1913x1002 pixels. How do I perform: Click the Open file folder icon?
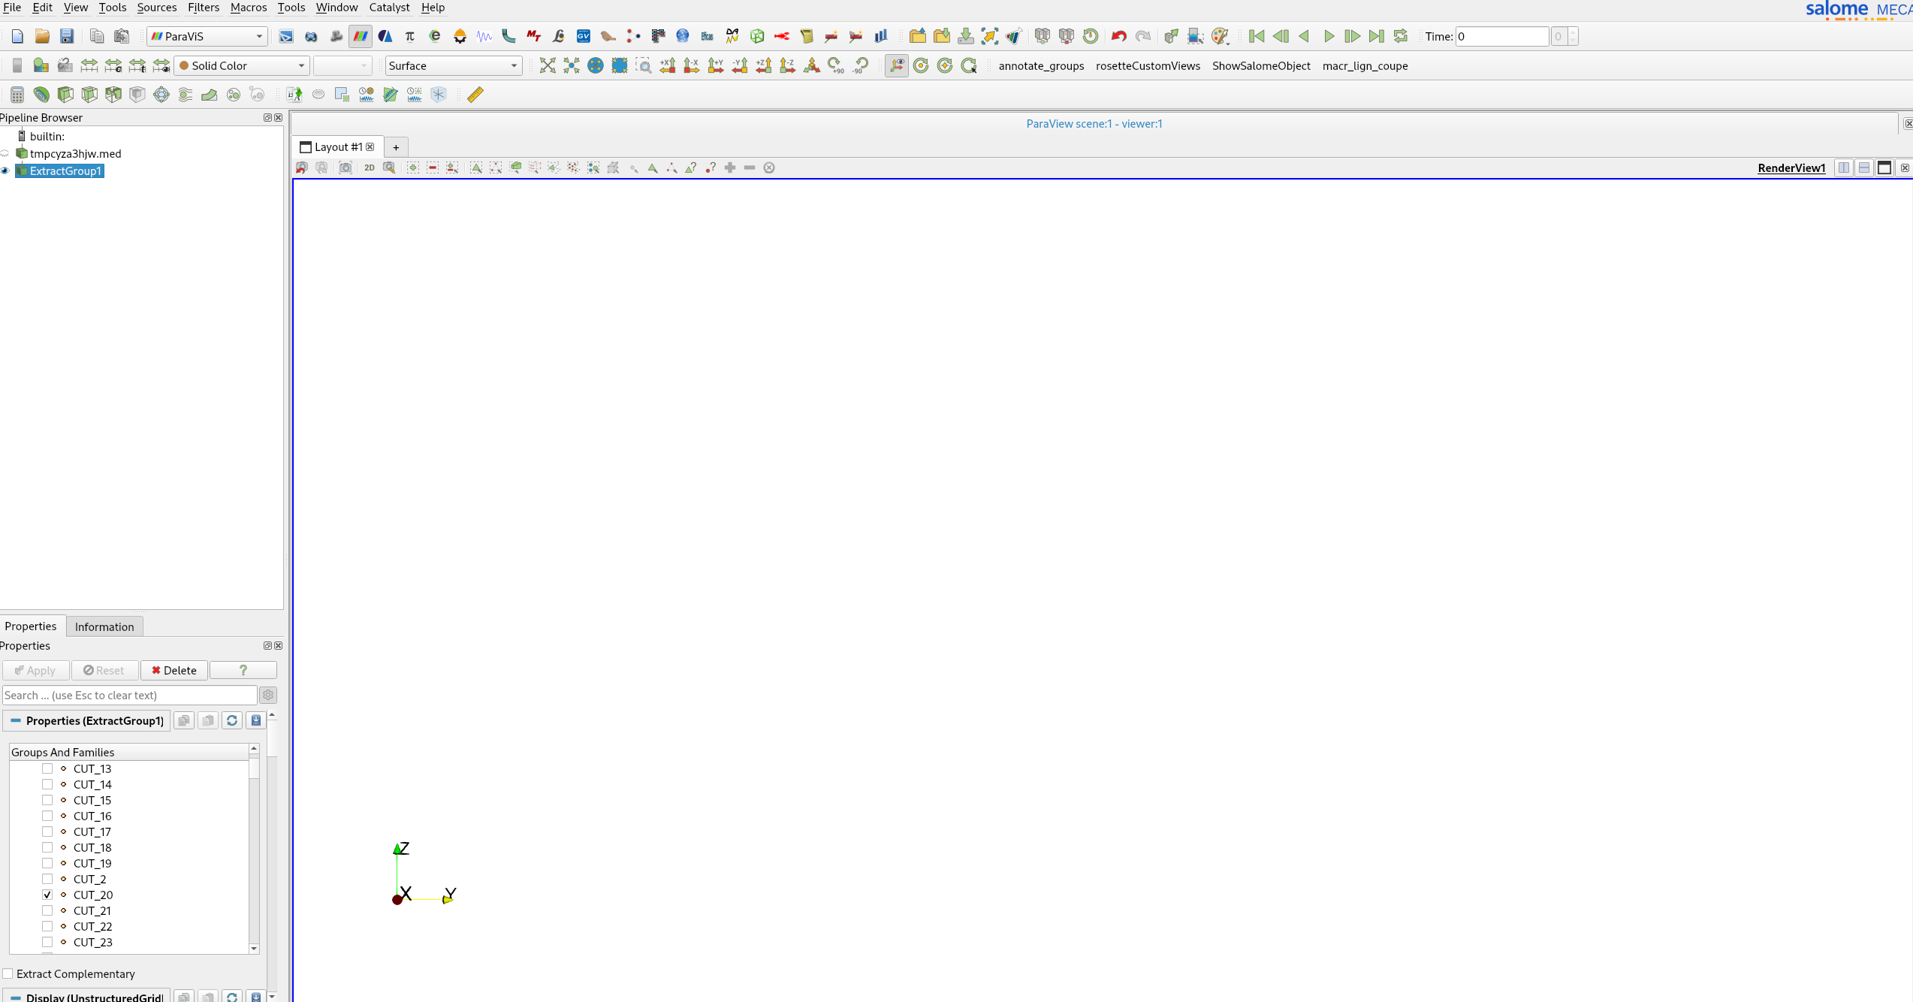(42, 36)
